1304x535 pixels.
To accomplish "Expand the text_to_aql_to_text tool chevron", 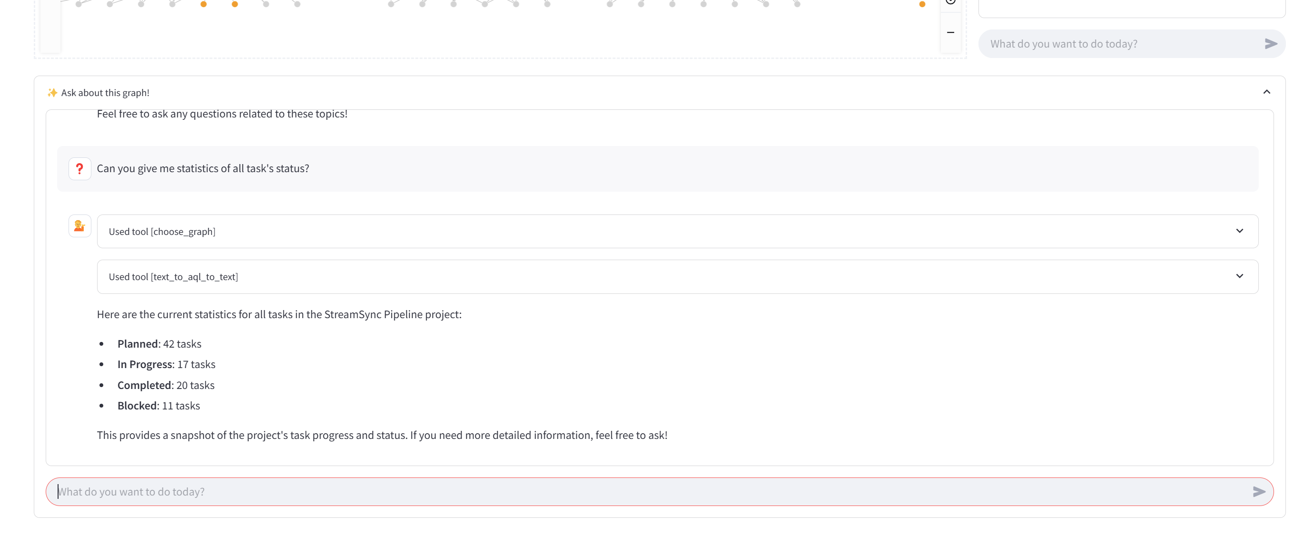I will tap(1239, 276).
